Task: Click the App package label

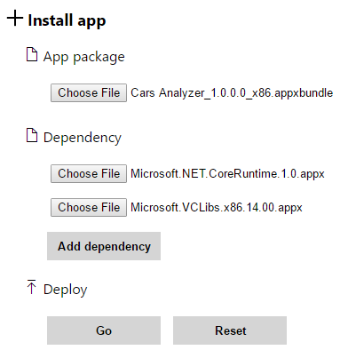Action: [x=84, y=57]
